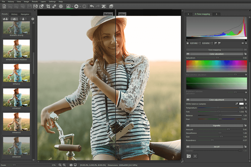
Task: Switch to the History tab in left panel
Action: pyautogui.click(x=14, y=14)
